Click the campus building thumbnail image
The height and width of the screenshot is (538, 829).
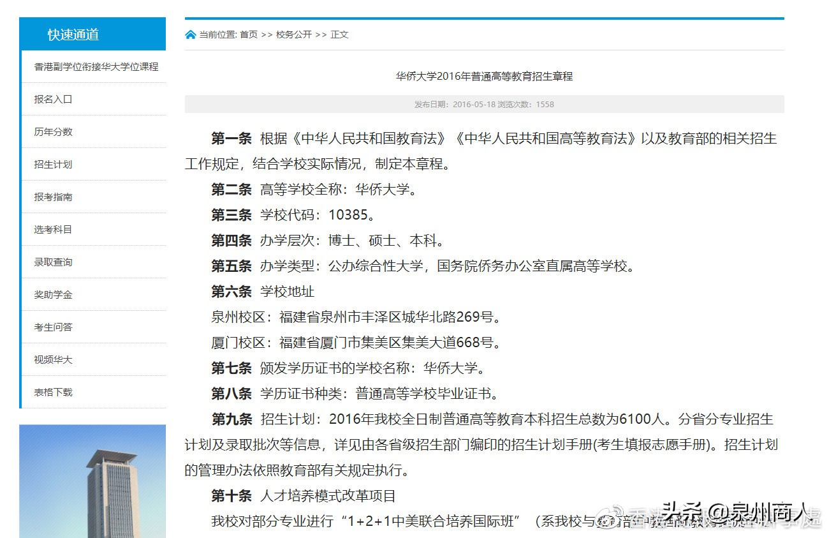tap(93, 482)
